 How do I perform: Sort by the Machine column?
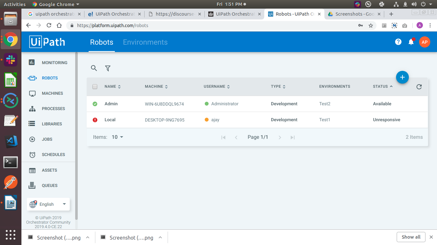[x=156, y=86]
